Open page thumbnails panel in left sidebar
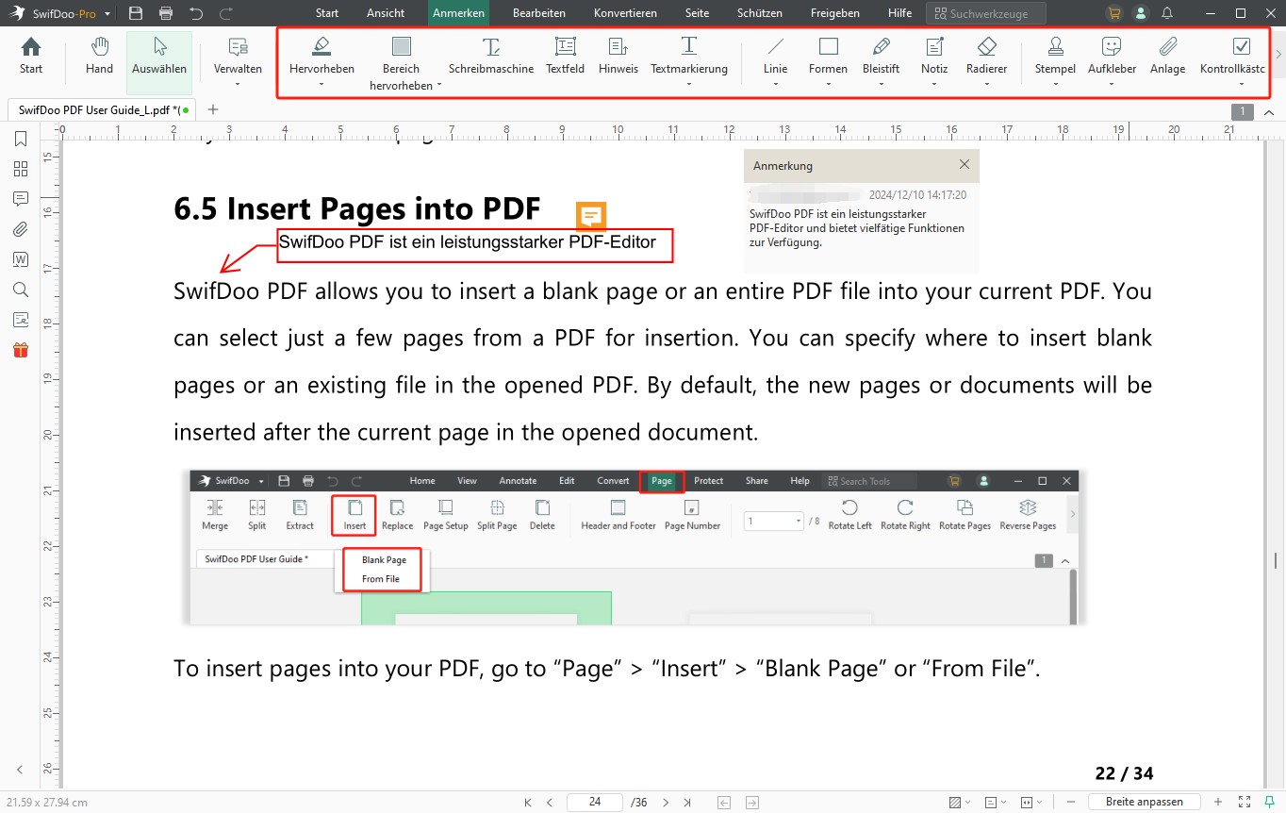1286x813 pixels. pyautogui.click(x=21, y=169)
